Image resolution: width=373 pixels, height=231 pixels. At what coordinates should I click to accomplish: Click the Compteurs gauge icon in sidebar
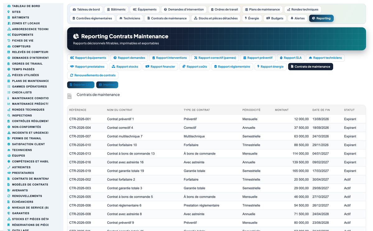point(9,46)
